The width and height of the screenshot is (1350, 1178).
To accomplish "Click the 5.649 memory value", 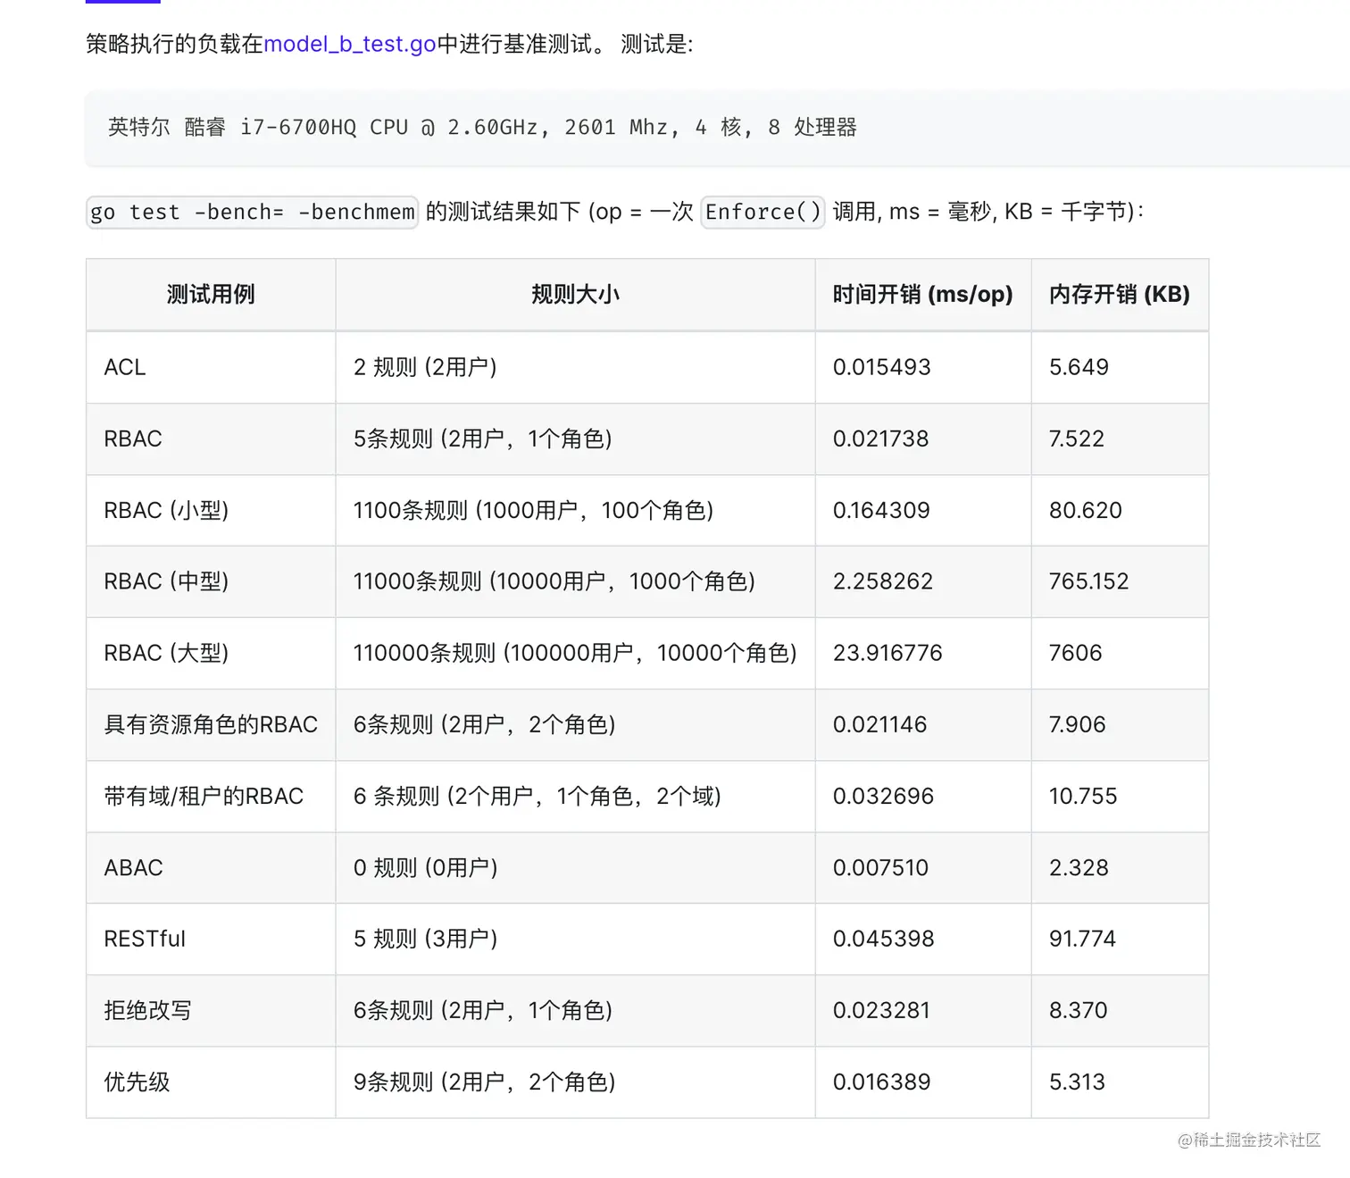I will pos(1079,367).
